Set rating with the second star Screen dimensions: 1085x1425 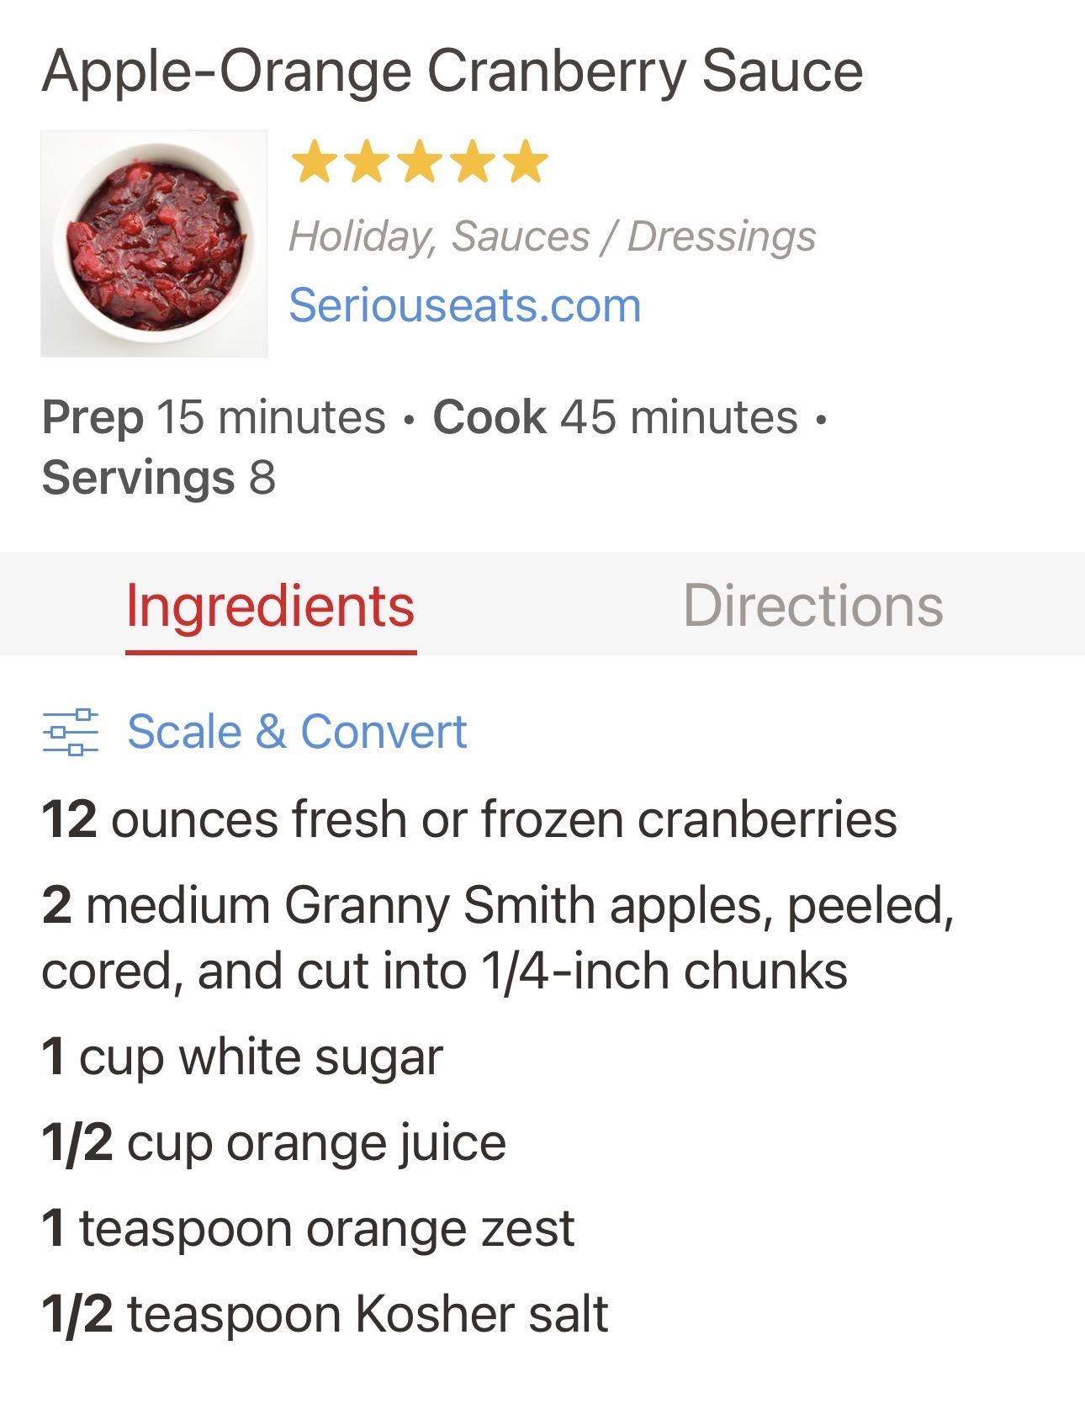point(367,162)
